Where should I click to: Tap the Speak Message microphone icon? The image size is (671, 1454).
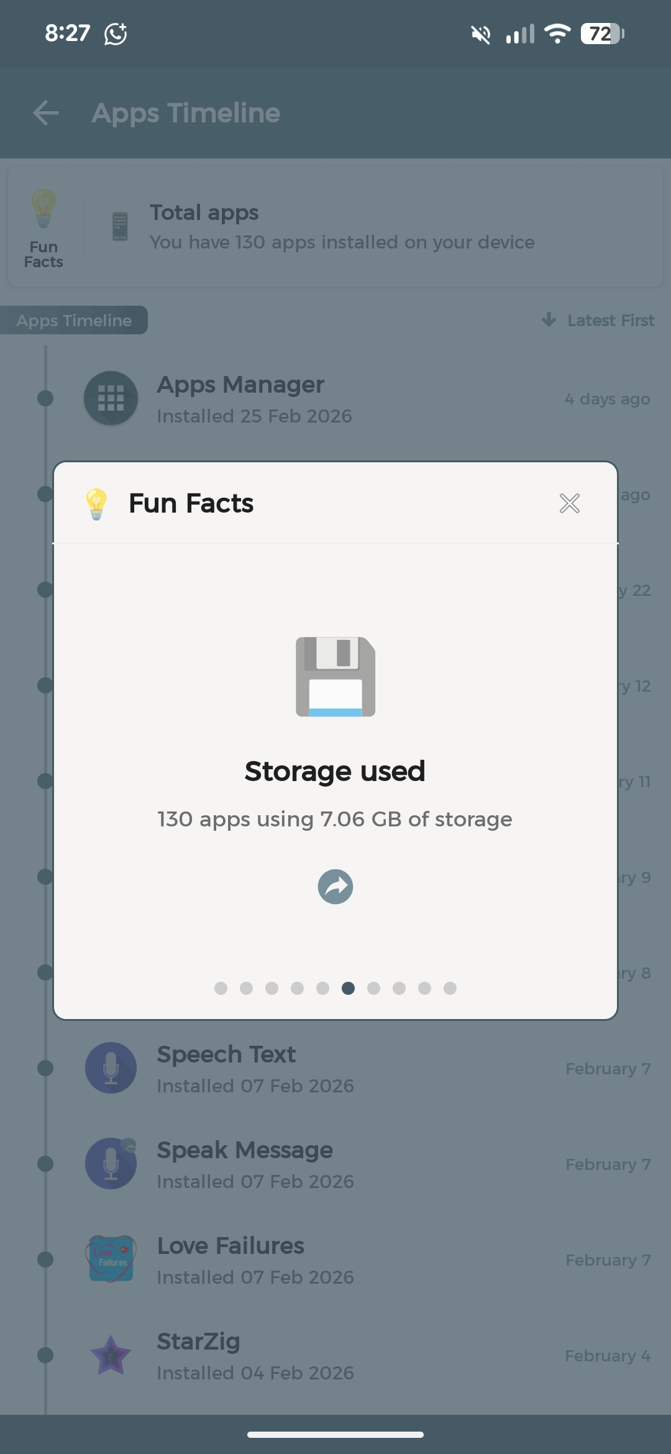(x=111, y=1164)
